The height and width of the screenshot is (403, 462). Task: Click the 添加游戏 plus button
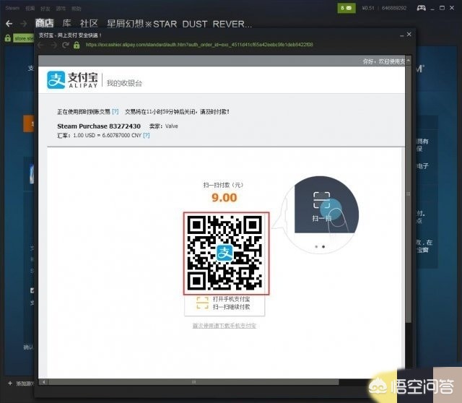pos(10,383)
